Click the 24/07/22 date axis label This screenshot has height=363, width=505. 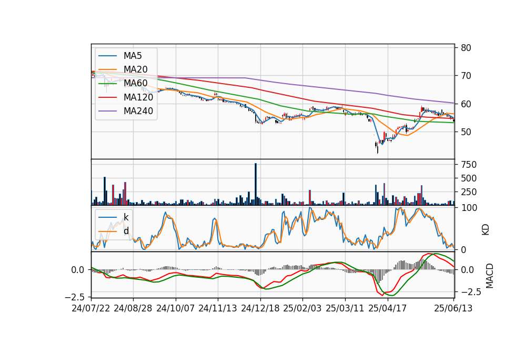[91, 308]
